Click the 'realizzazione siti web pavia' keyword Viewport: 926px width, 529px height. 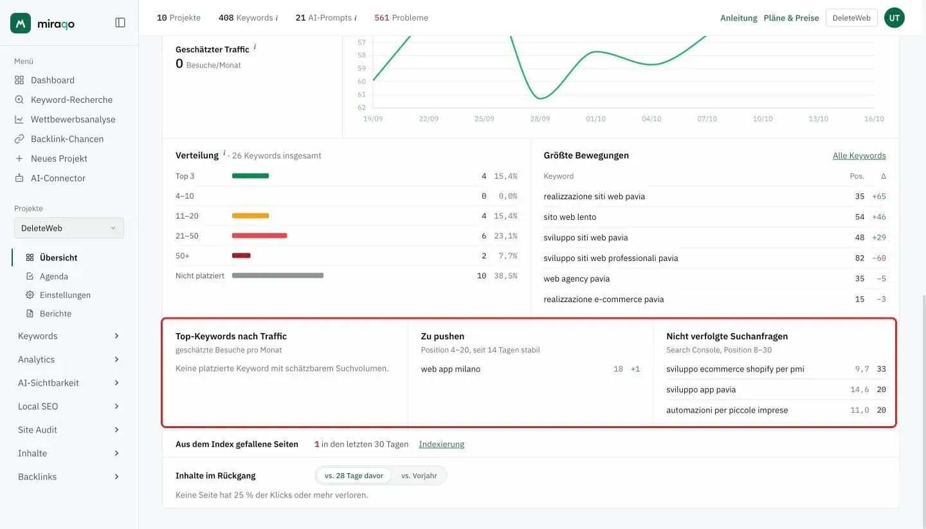(x=594, y=197)
